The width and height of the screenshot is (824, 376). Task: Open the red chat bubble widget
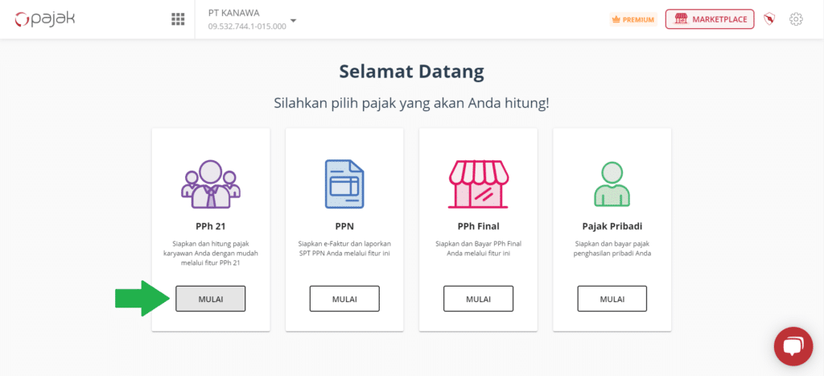(793, 346)
